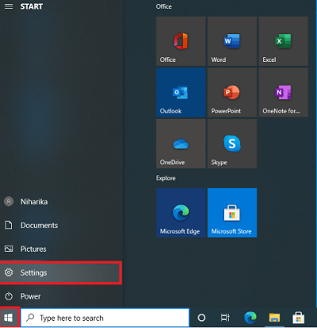Open the Power options

click(61, 296)
